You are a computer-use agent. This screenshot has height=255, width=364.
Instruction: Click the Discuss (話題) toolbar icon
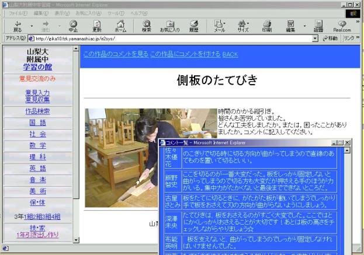(x=318, y=26)
